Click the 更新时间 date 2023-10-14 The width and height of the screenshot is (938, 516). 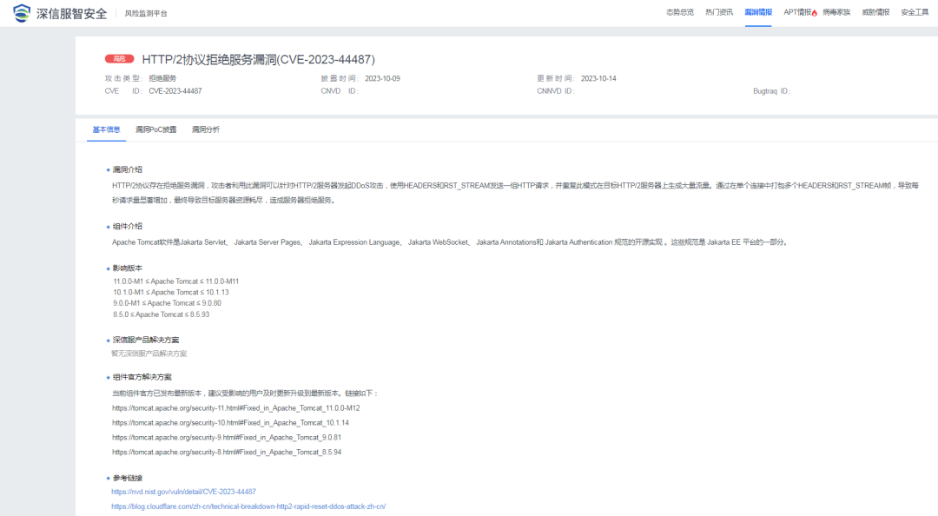(598, 78)
